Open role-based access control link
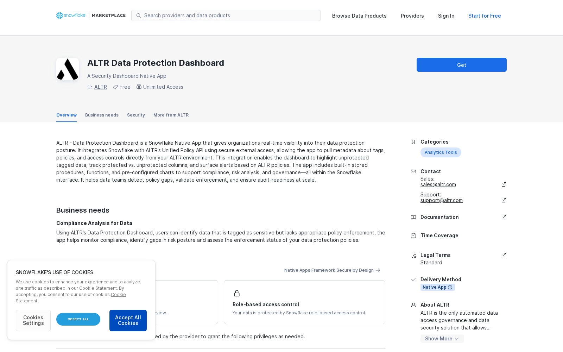The height and width of the screenshot is (352, 563). pos(337,313)
